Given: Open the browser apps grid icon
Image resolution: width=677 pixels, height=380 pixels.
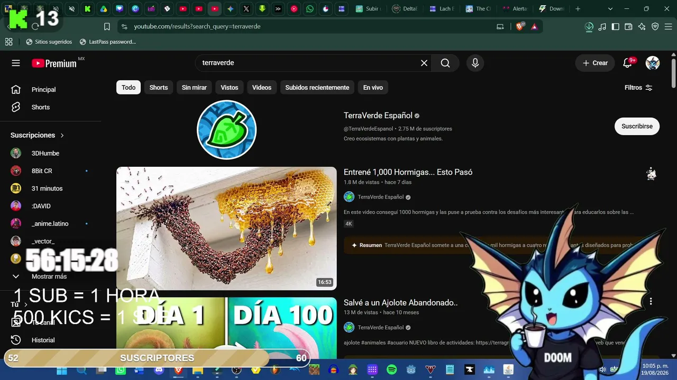Looking at the screenshot, I should pyautogui.click(x=8, y=42).
